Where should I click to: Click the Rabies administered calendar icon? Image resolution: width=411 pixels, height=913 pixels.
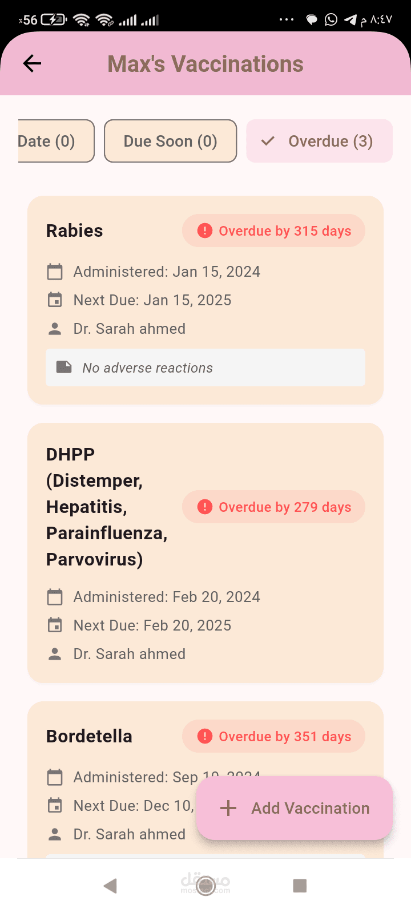coord(55,272)
